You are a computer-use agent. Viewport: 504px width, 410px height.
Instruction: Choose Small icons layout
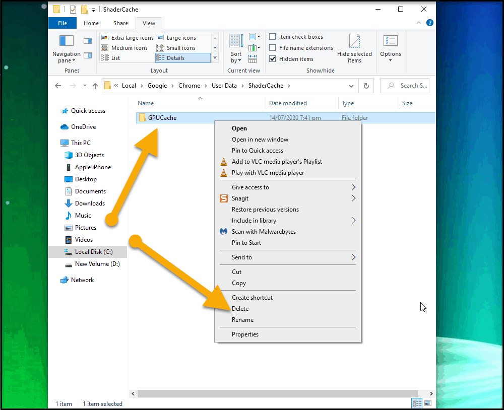click(x=176, y=48)
